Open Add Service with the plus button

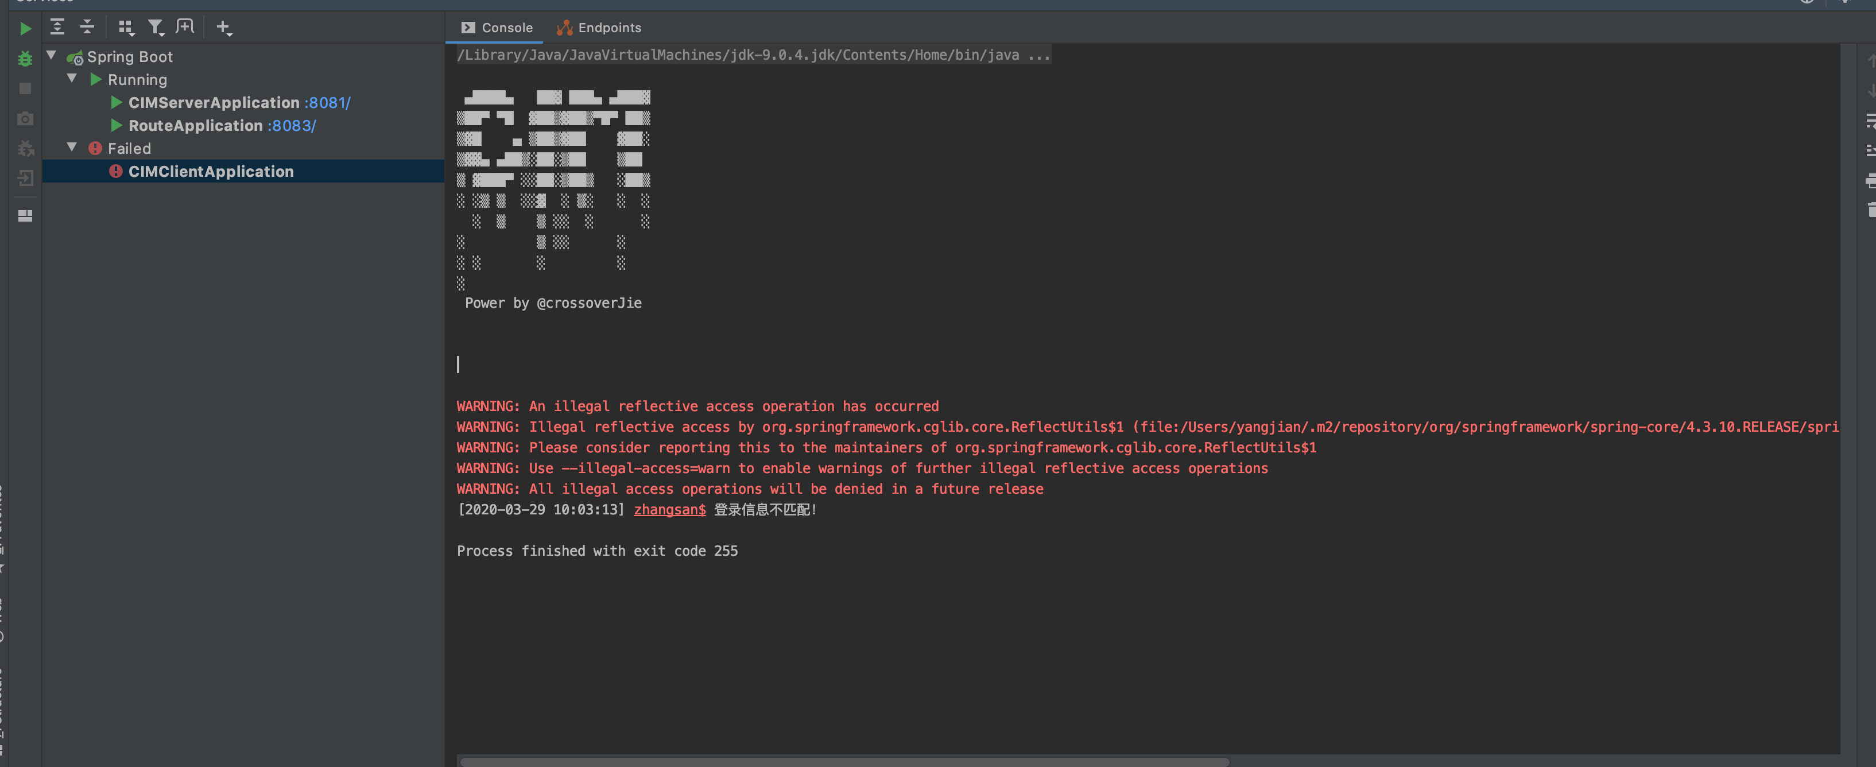click(x=223, y=27)
